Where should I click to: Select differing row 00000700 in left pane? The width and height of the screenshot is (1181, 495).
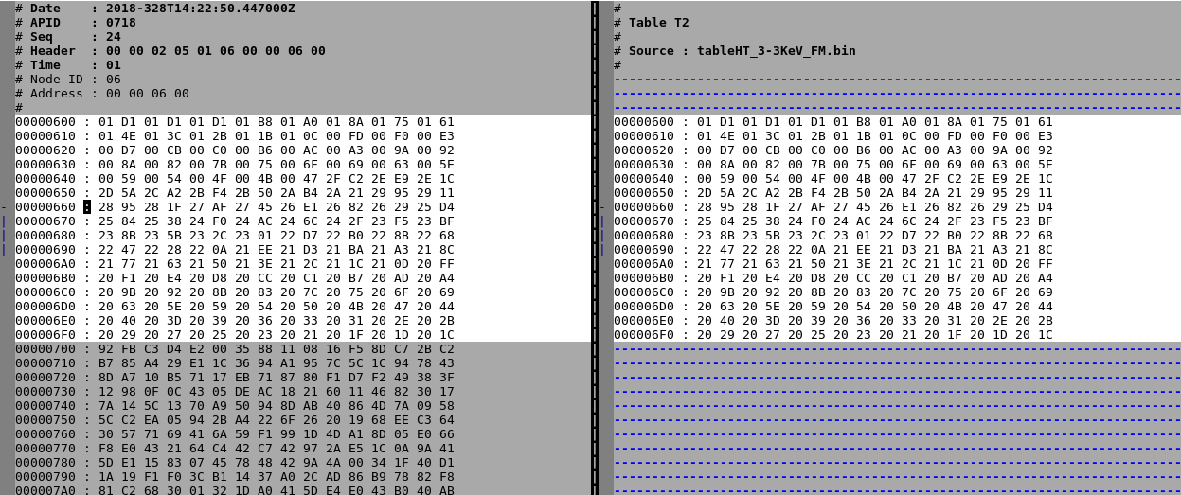pos(235,349)
